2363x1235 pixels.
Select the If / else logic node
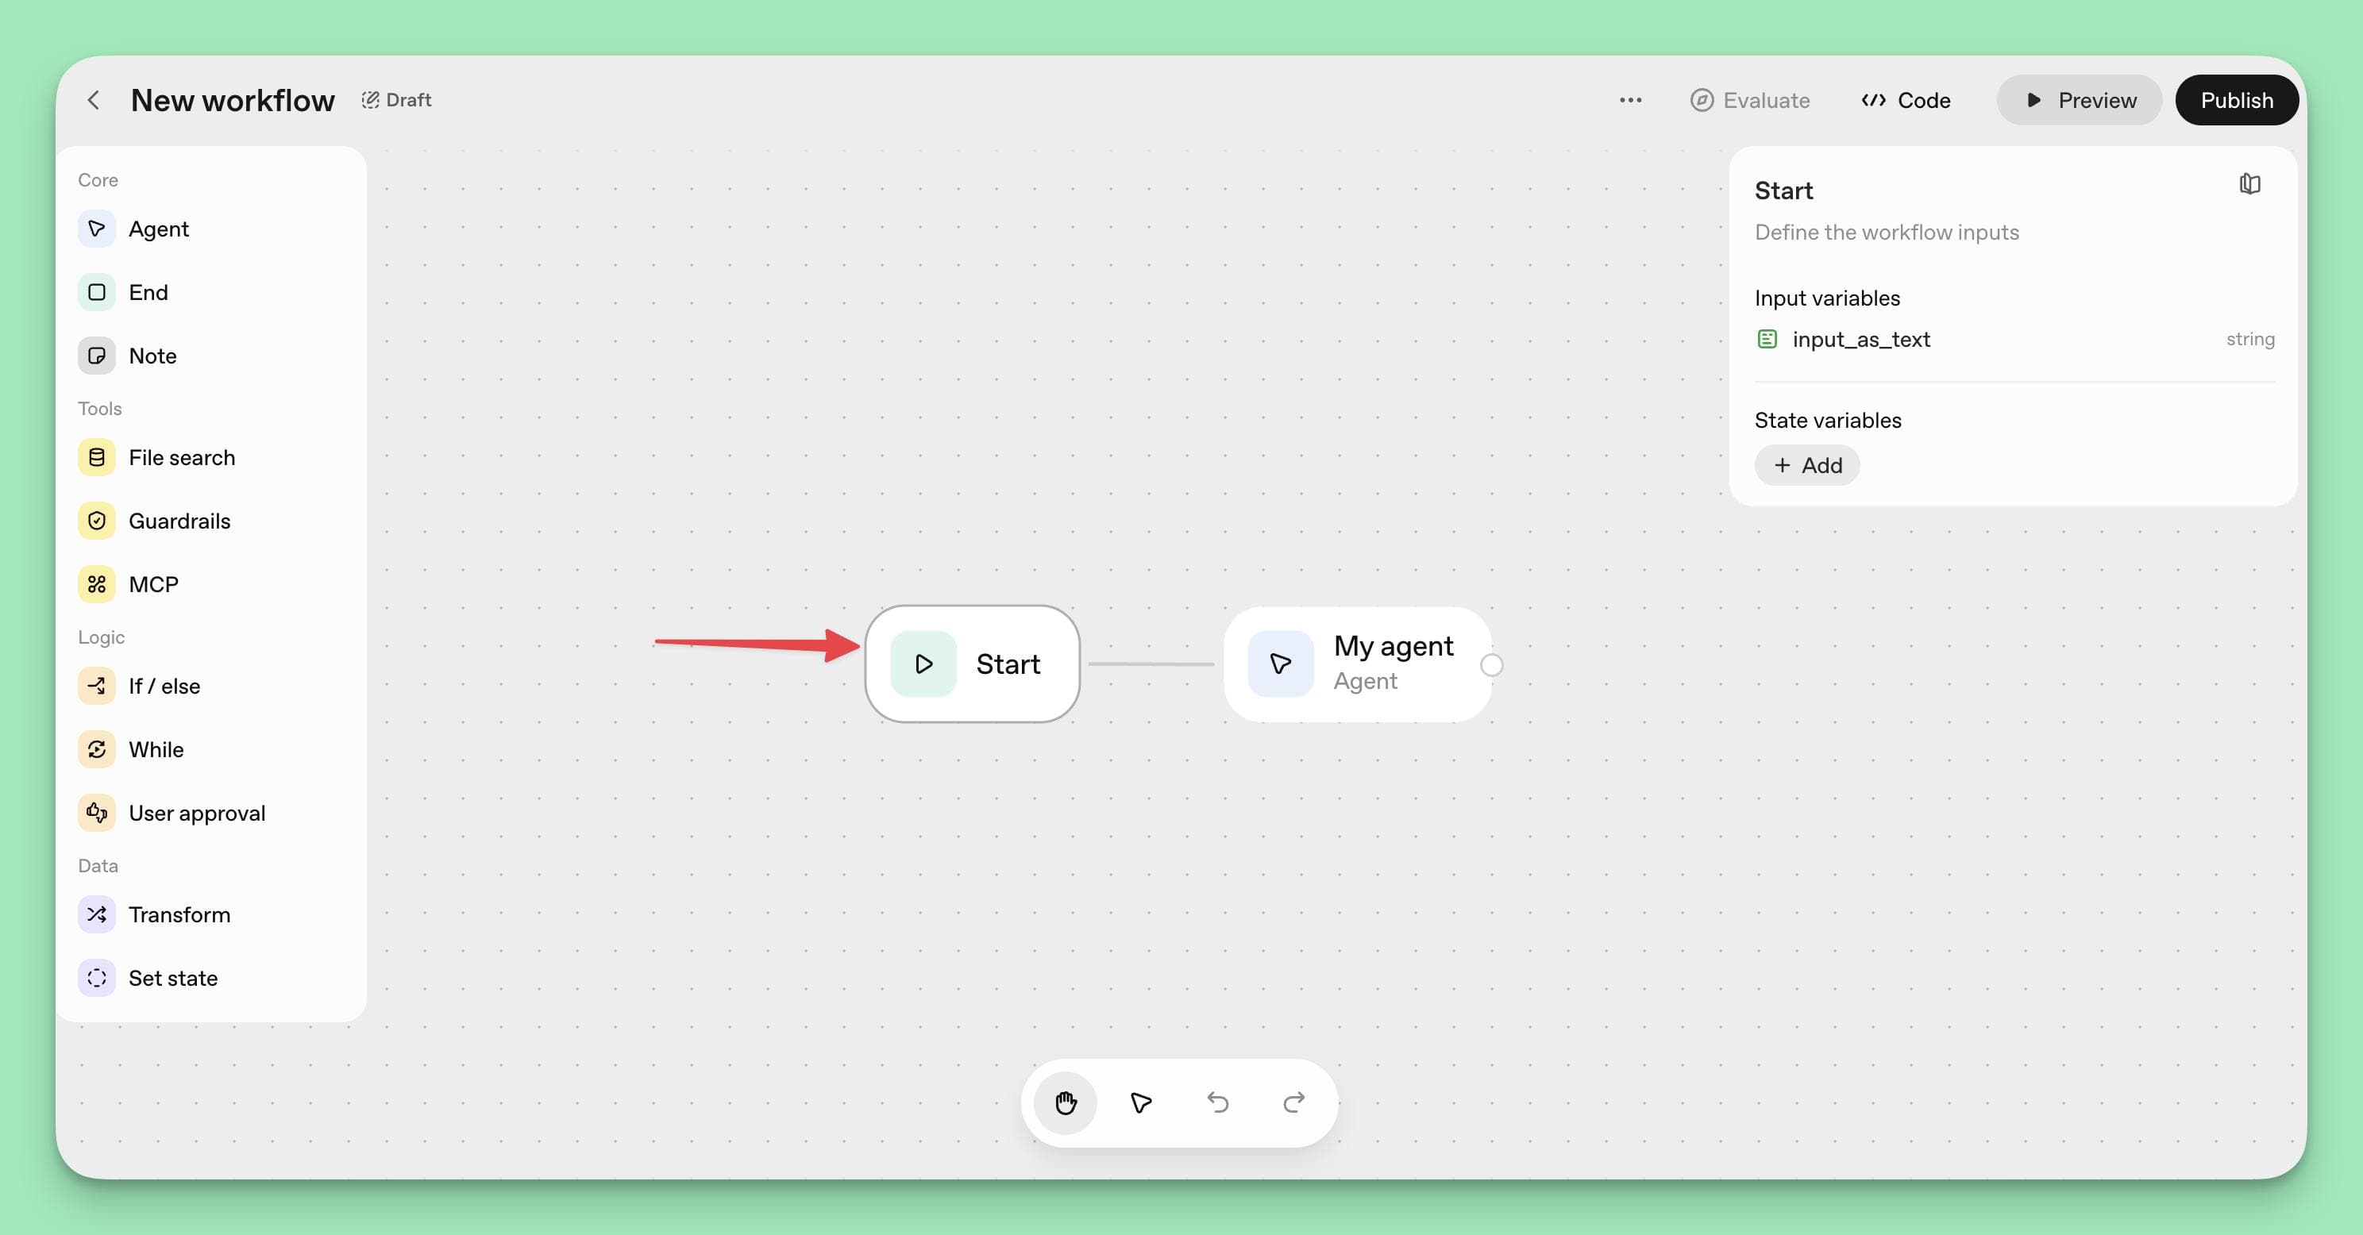pyautogui.click(x=164, y=685)
